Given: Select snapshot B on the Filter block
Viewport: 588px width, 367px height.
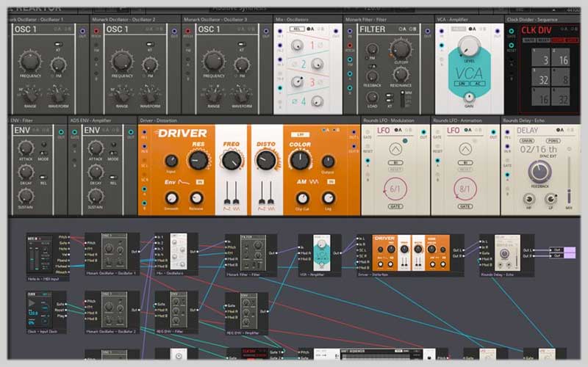Looking at the screenshot, I should (412, 29).
